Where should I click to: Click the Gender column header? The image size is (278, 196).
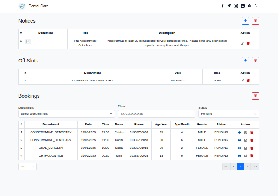pos(202,124)
